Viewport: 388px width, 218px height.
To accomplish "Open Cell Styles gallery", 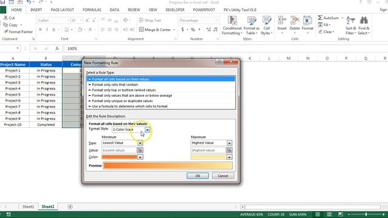I will click(267, 25).
